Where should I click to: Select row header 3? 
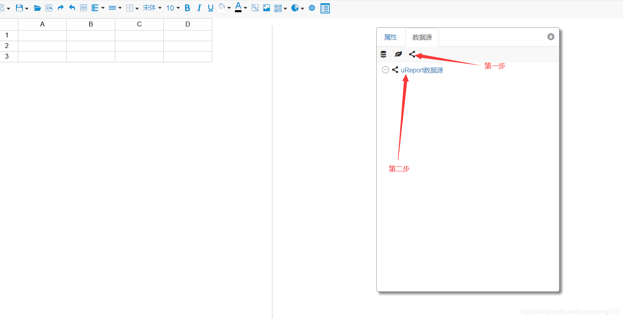9,57
